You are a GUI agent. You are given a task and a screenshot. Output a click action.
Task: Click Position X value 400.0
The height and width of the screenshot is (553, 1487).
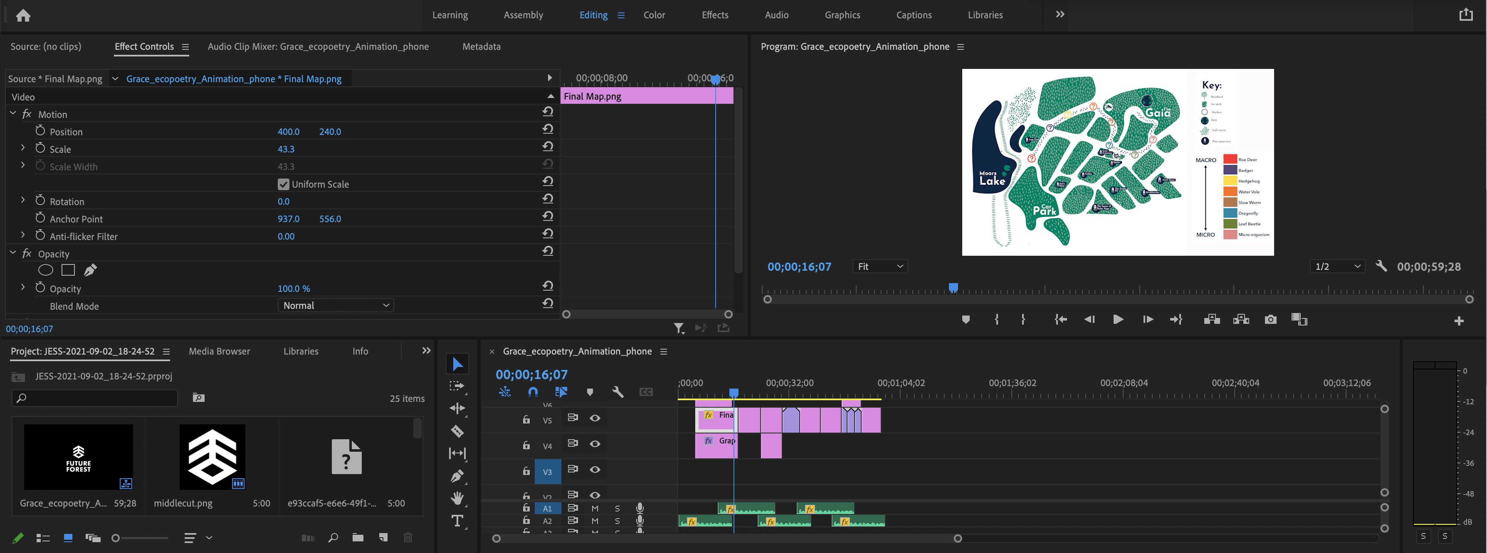click(289, 131)
